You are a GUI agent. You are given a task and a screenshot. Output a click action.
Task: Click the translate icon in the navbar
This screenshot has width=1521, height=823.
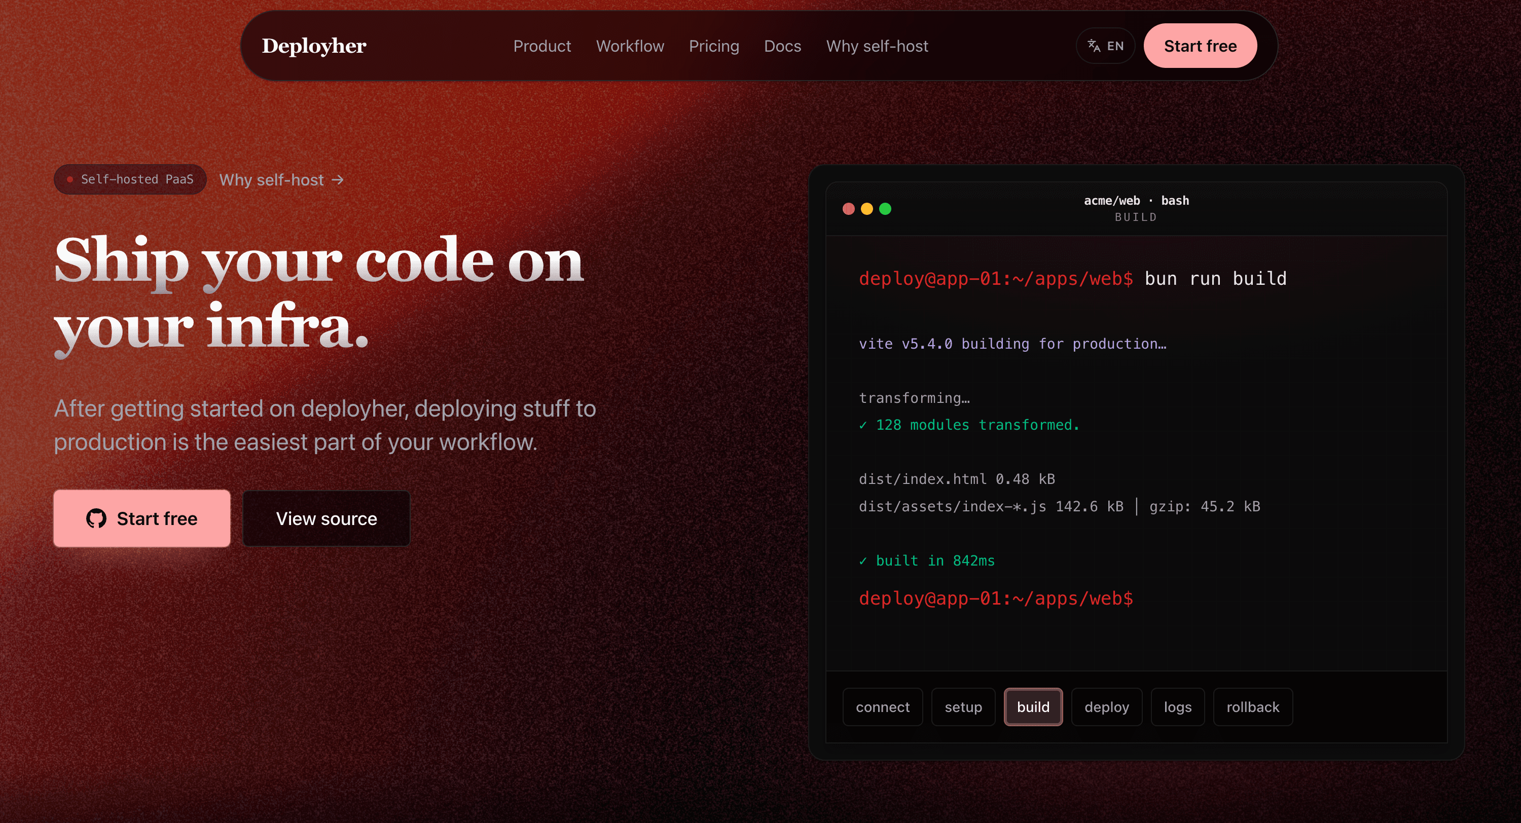(x=1093, y=46)
